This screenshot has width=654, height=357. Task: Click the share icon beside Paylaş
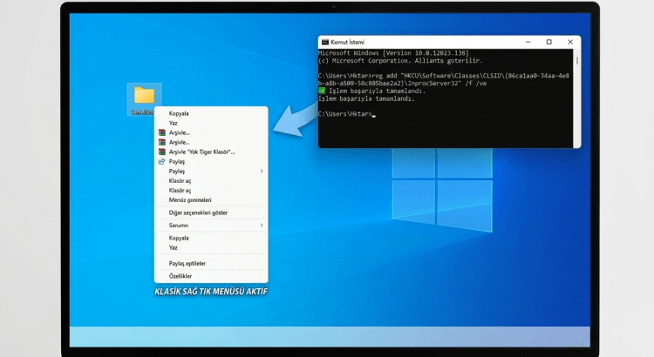coord(162,162)
